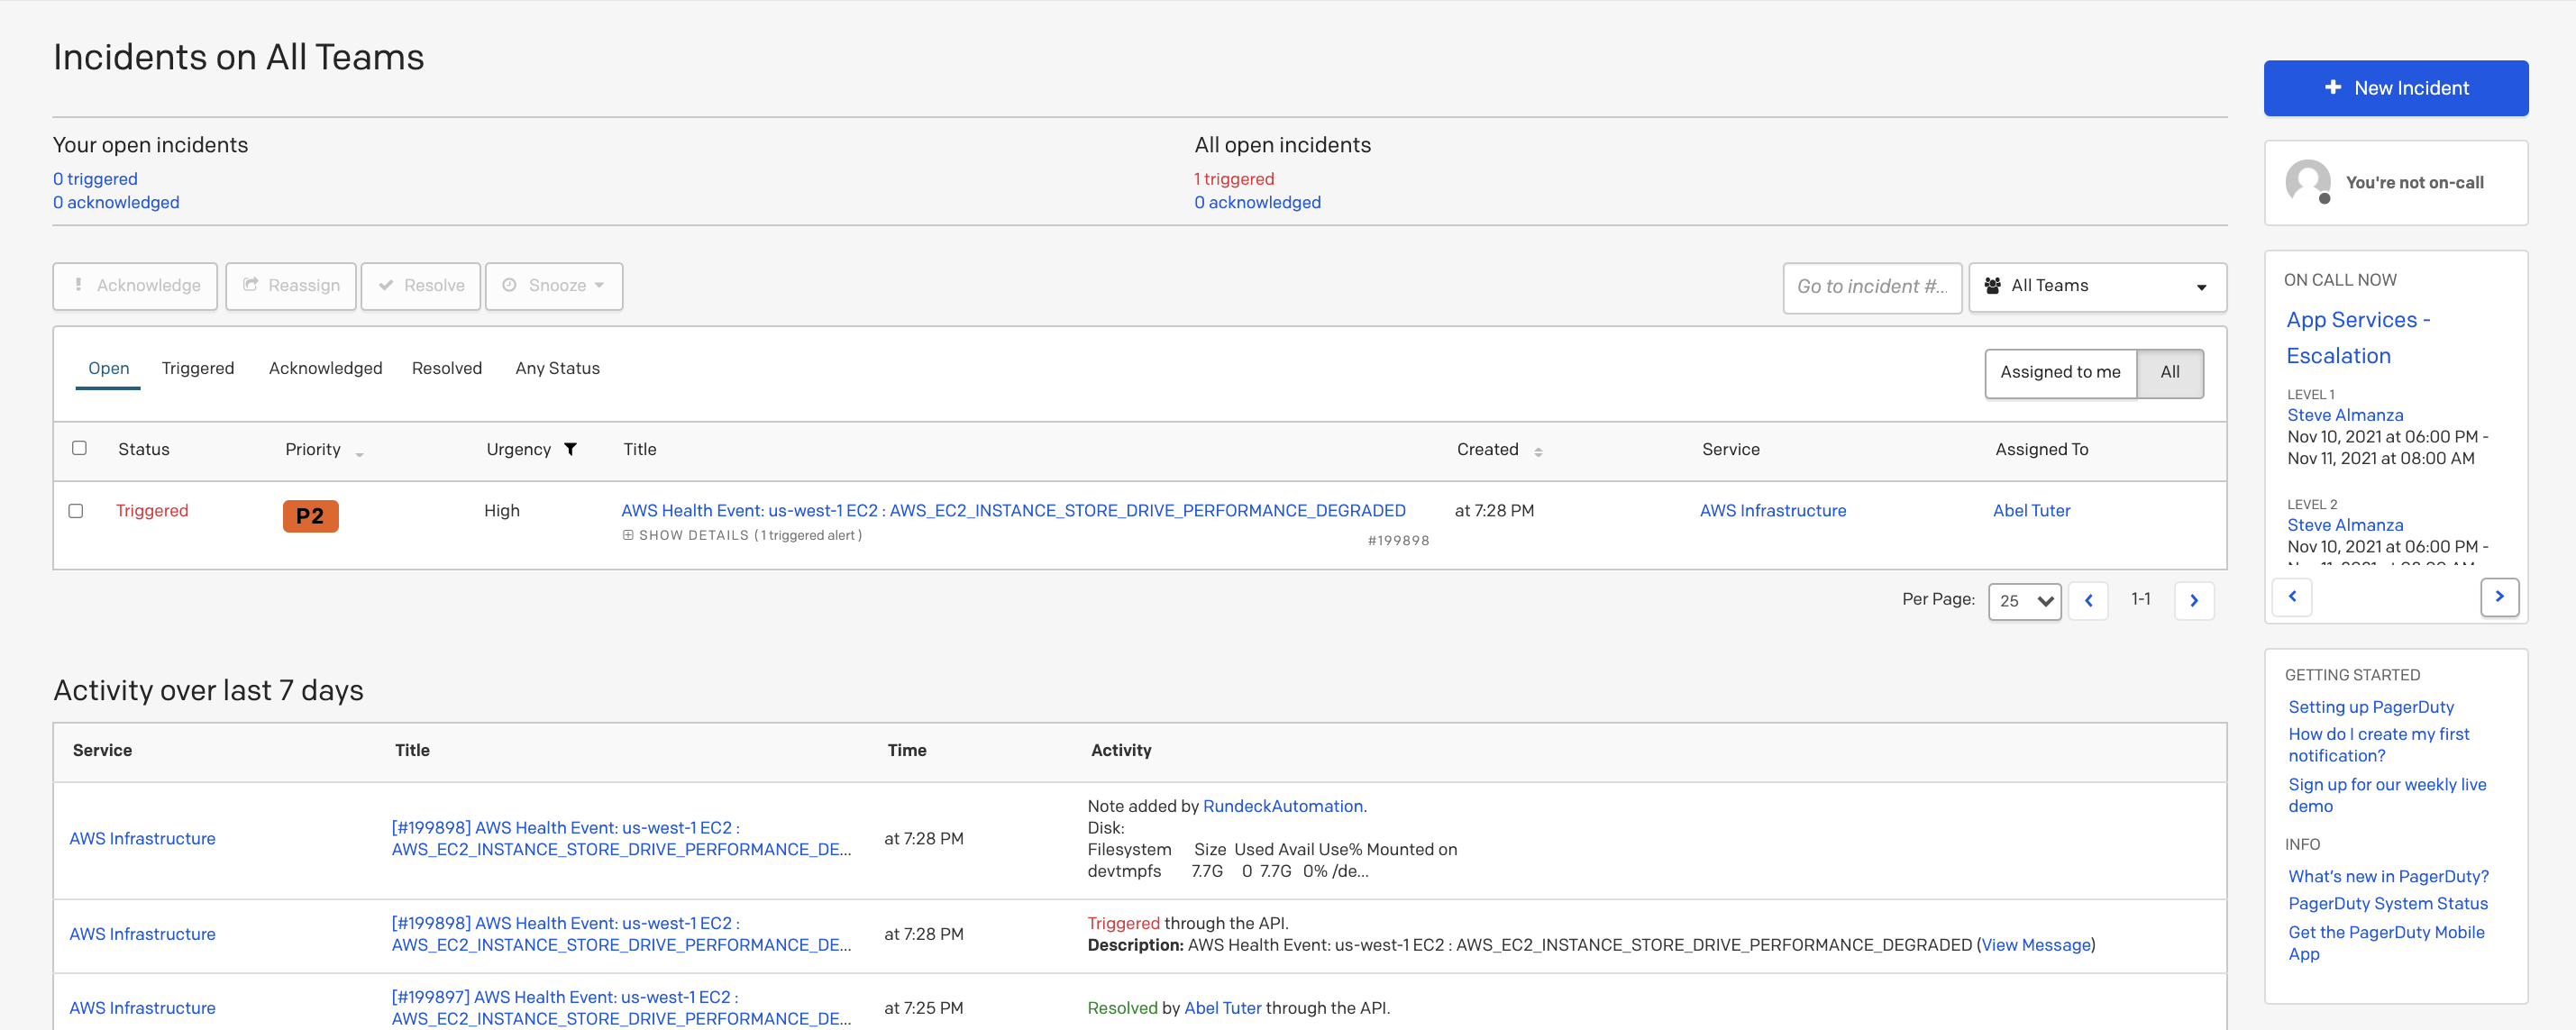Click the Acknowledge button
The width and height of the screenshot is (2576, 1030).
[x=135, y=286]
